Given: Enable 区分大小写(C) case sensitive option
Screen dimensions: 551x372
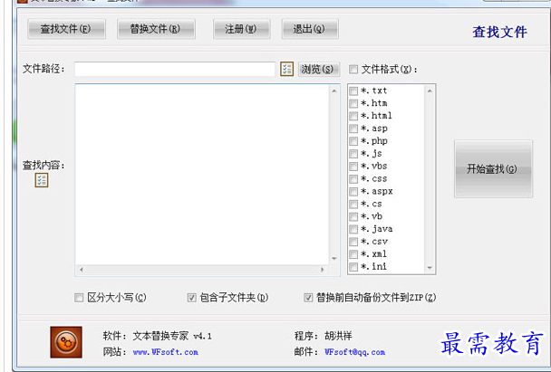Looking at the screenshot, I should click(79, 298).
